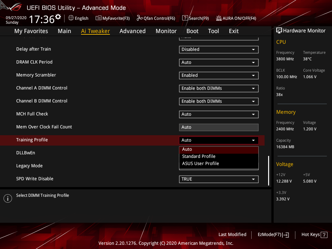The image size is (332, 249).
Task: Click the Hot Keys question mark icon
Action: [324, 235]
